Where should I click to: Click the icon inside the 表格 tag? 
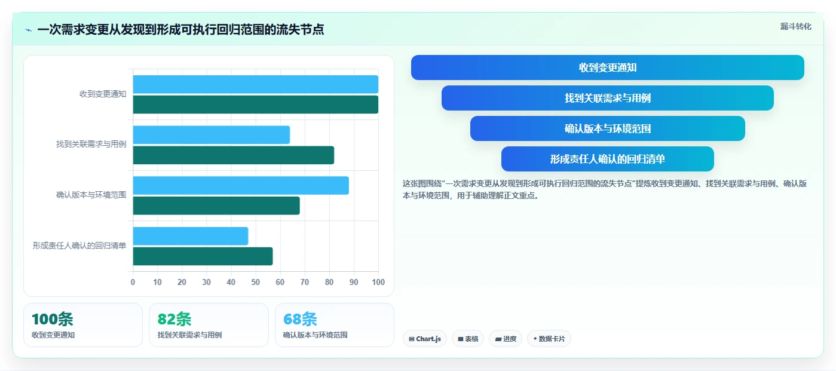coord(461,339)
